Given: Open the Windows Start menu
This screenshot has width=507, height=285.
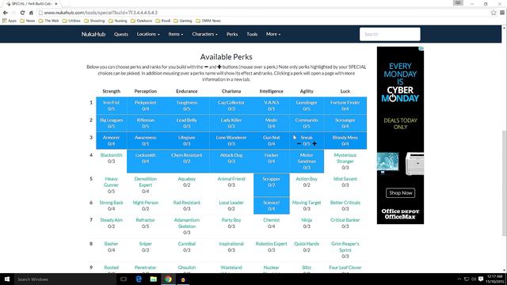Looking at the screenshot, I should 7,279.
